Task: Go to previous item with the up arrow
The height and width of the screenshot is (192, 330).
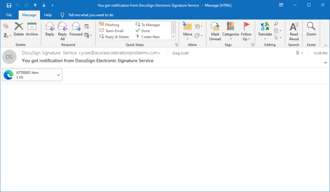Action: 35,5
